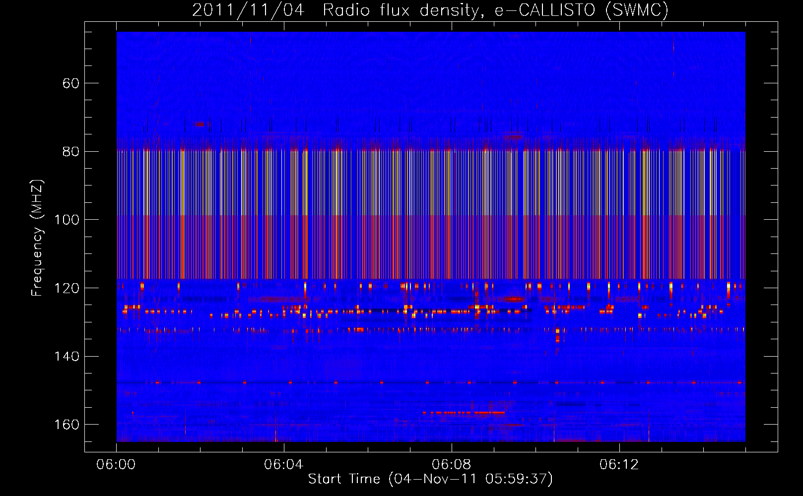Screen dimensions: 803x496
Task: Click the '160' frequency tick label
Action: pos(67,425)
